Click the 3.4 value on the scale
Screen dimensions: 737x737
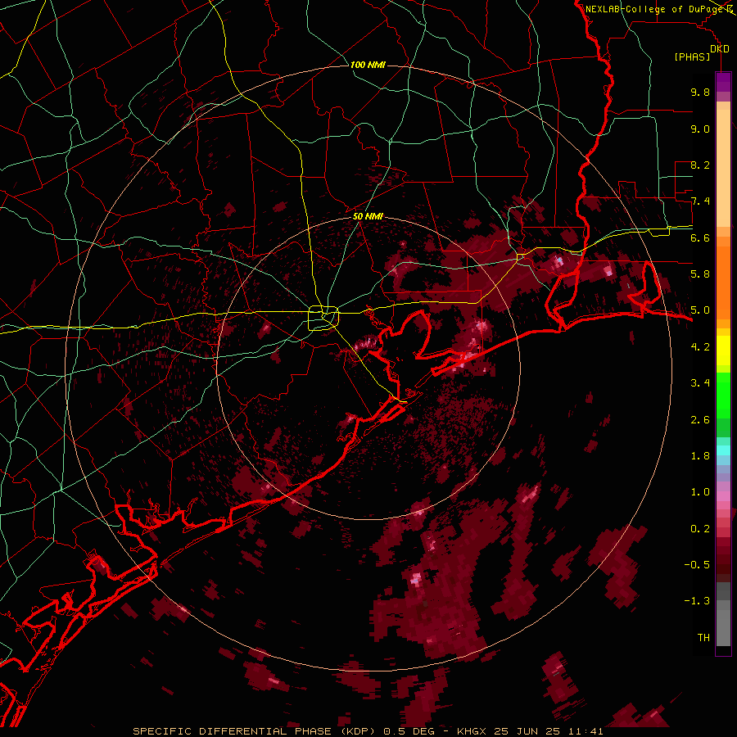[x=700, y=383]
